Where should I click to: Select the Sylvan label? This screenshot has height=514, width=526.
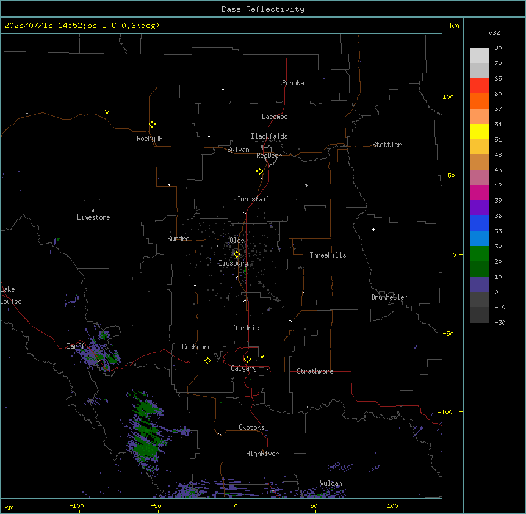click(238, 150)
